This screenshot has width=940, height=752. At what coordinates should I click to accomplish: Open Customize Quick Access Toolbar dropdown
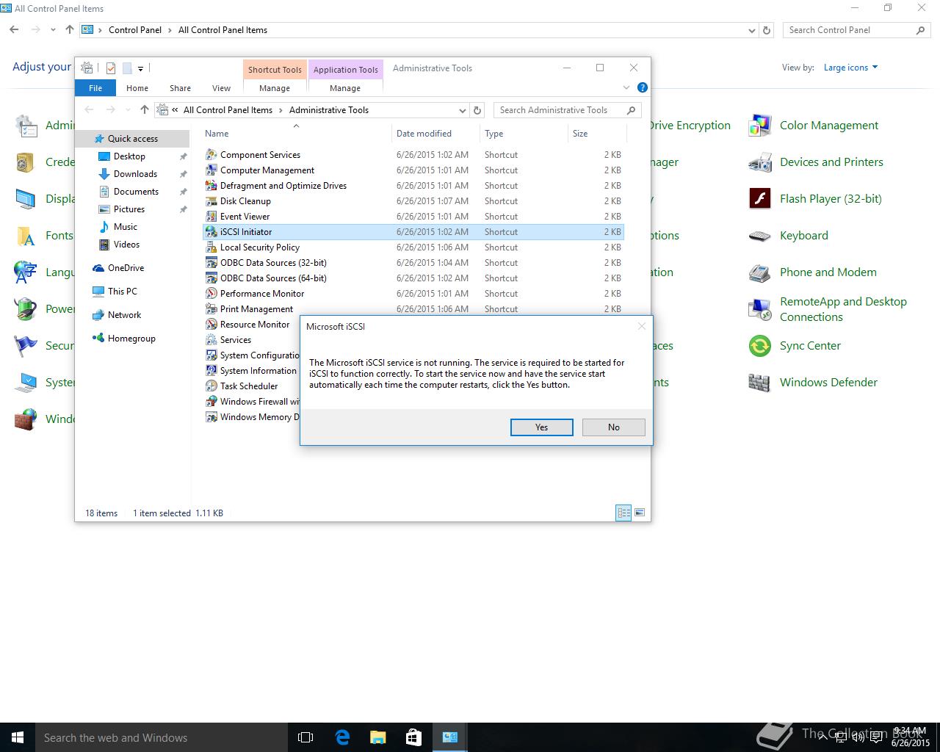pyautogui.click(x=140, y=68)
